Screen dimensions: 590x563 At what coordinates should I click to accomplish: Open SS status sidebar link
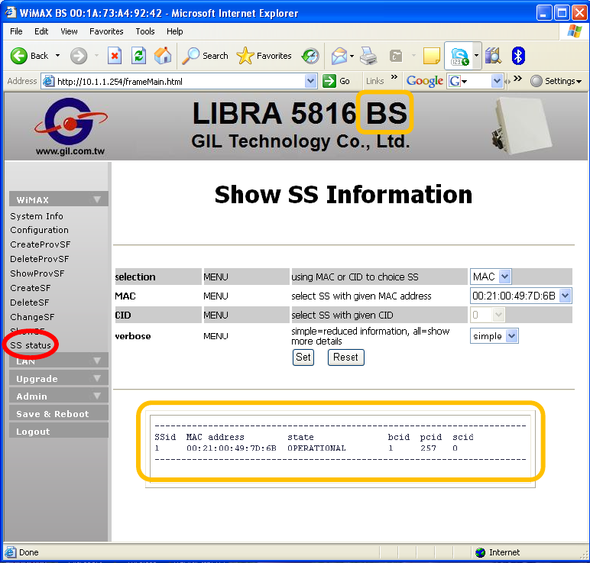(31, 345)
